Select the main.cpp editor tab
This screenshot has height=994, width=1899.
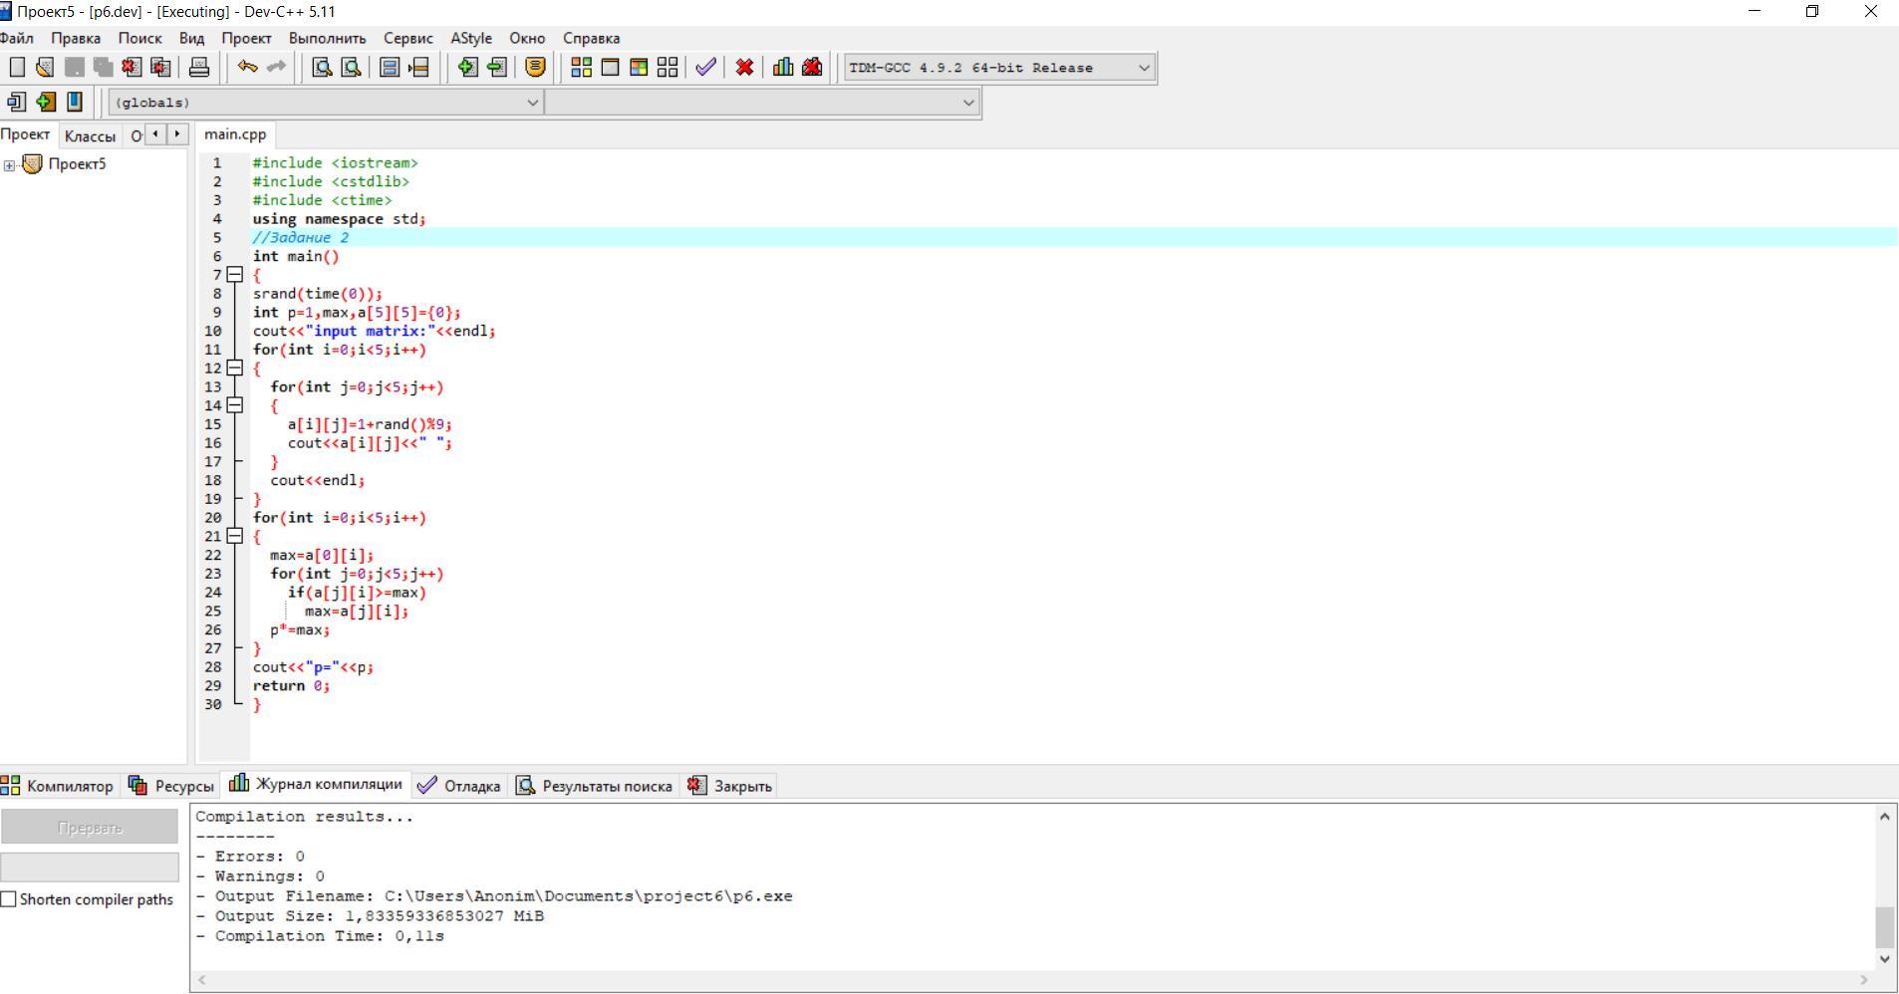point(236,134)
